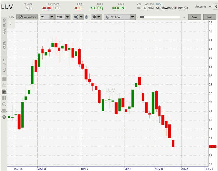This screenshot has width=218, height=171.
Task: Click the 40.00 current price marker
Action: click(212, 147)
